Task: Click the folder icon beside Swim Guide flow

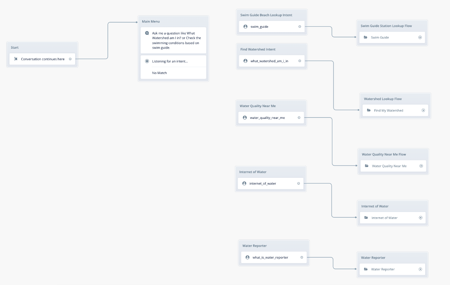Action: pyautogui.click(x=365, y=38)
